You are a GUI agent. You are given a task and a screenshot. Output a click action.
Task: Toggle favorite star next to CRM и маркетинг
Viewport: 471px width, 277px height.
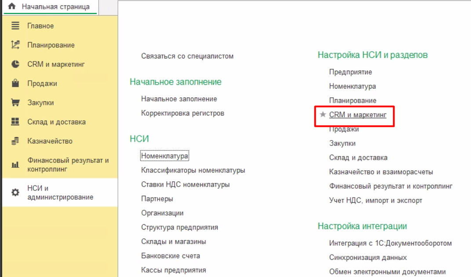[x=323, y=115]
